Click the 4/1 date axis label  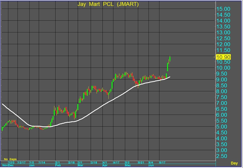(105, 163)
